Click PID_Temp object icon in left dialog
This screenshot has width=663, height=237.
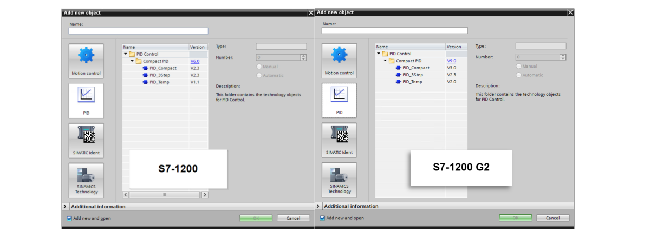click(145, 82)
